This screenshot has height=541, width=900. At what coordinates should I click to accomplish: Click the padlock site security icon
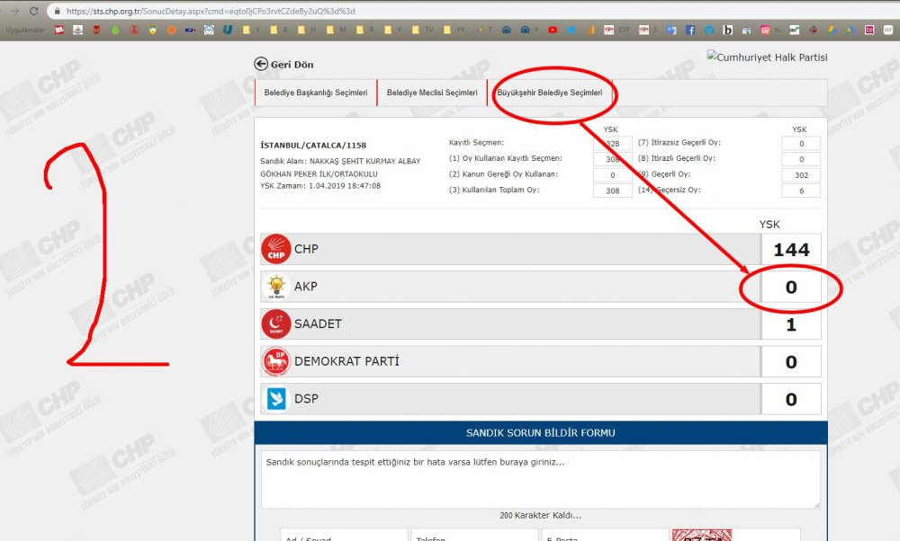56,11
